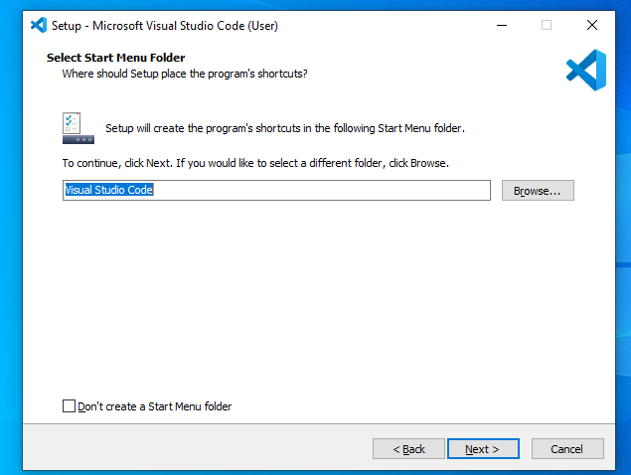Click the large VS Code logo
Image resolution: width=631 pixels, height=475 pixels.
click(586, 70)
